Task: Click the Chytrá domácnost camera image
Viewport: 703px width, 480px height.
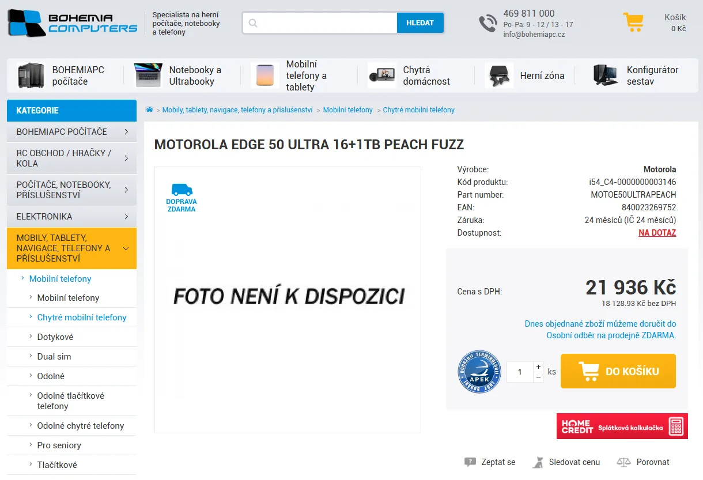Action: [382, 75]
